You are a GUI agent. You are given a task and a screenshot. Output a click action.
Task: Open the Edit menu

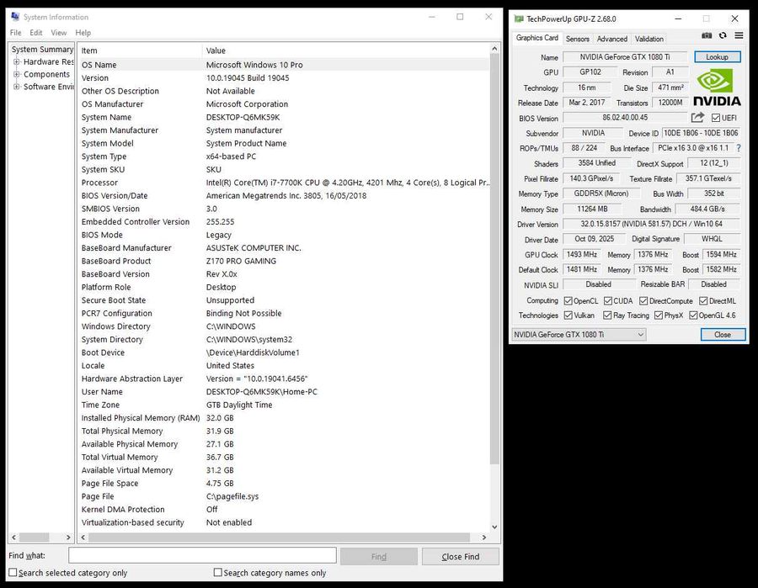point(35,33)
